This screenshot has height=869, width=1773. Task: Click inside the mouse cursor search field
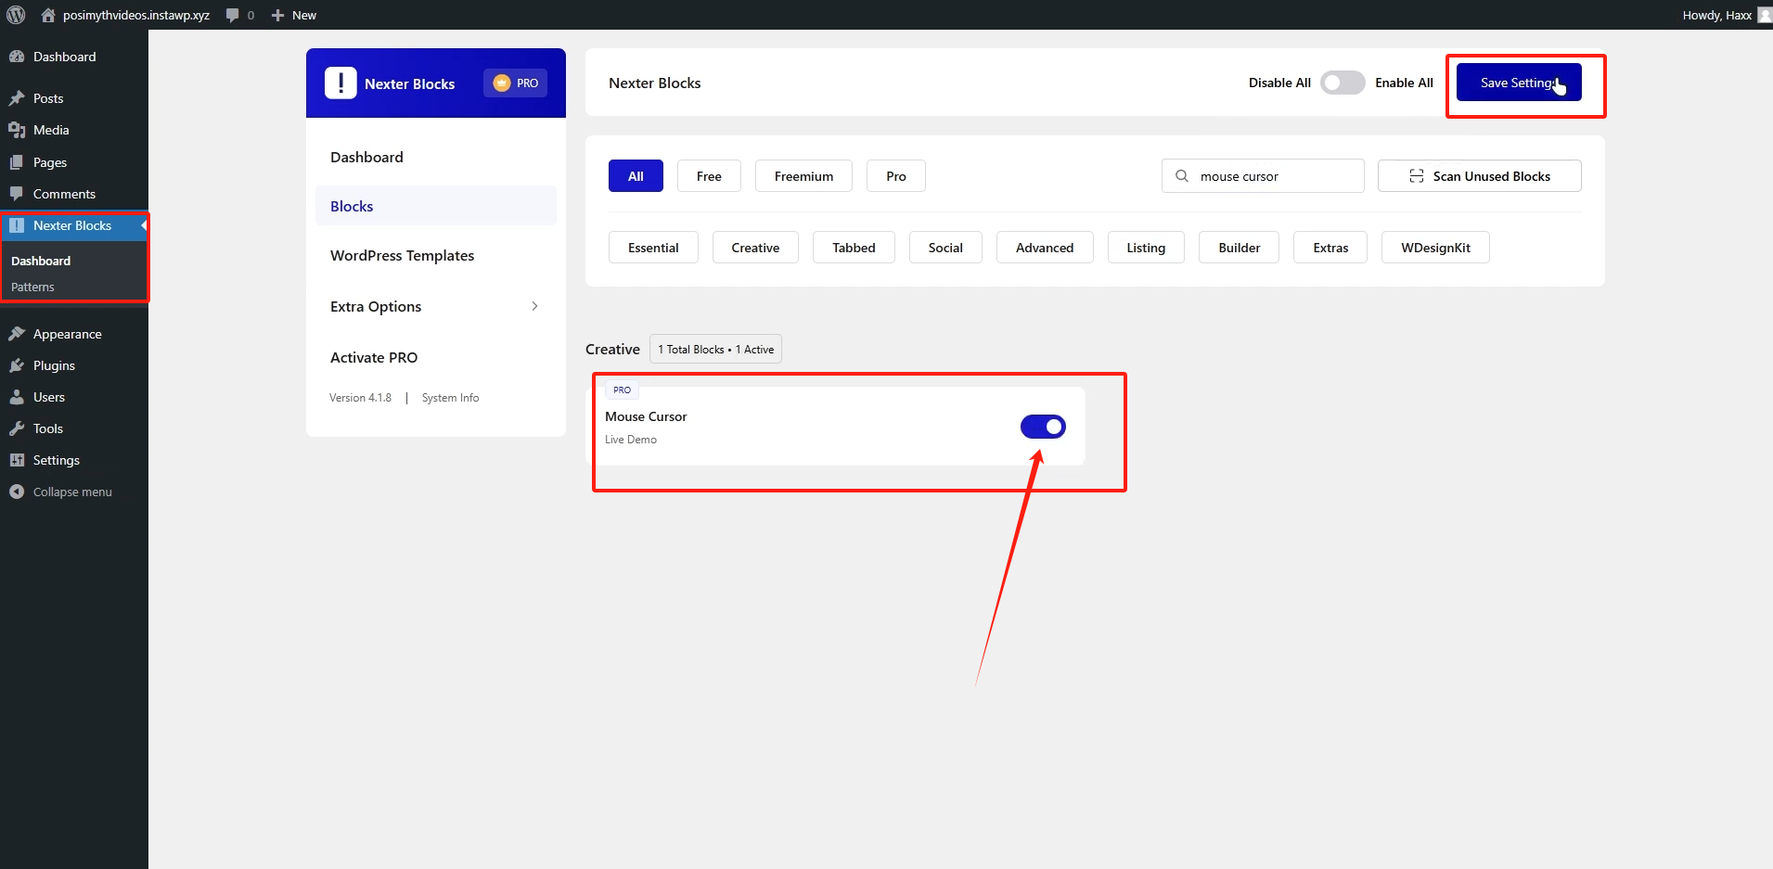coord(1263,175)
